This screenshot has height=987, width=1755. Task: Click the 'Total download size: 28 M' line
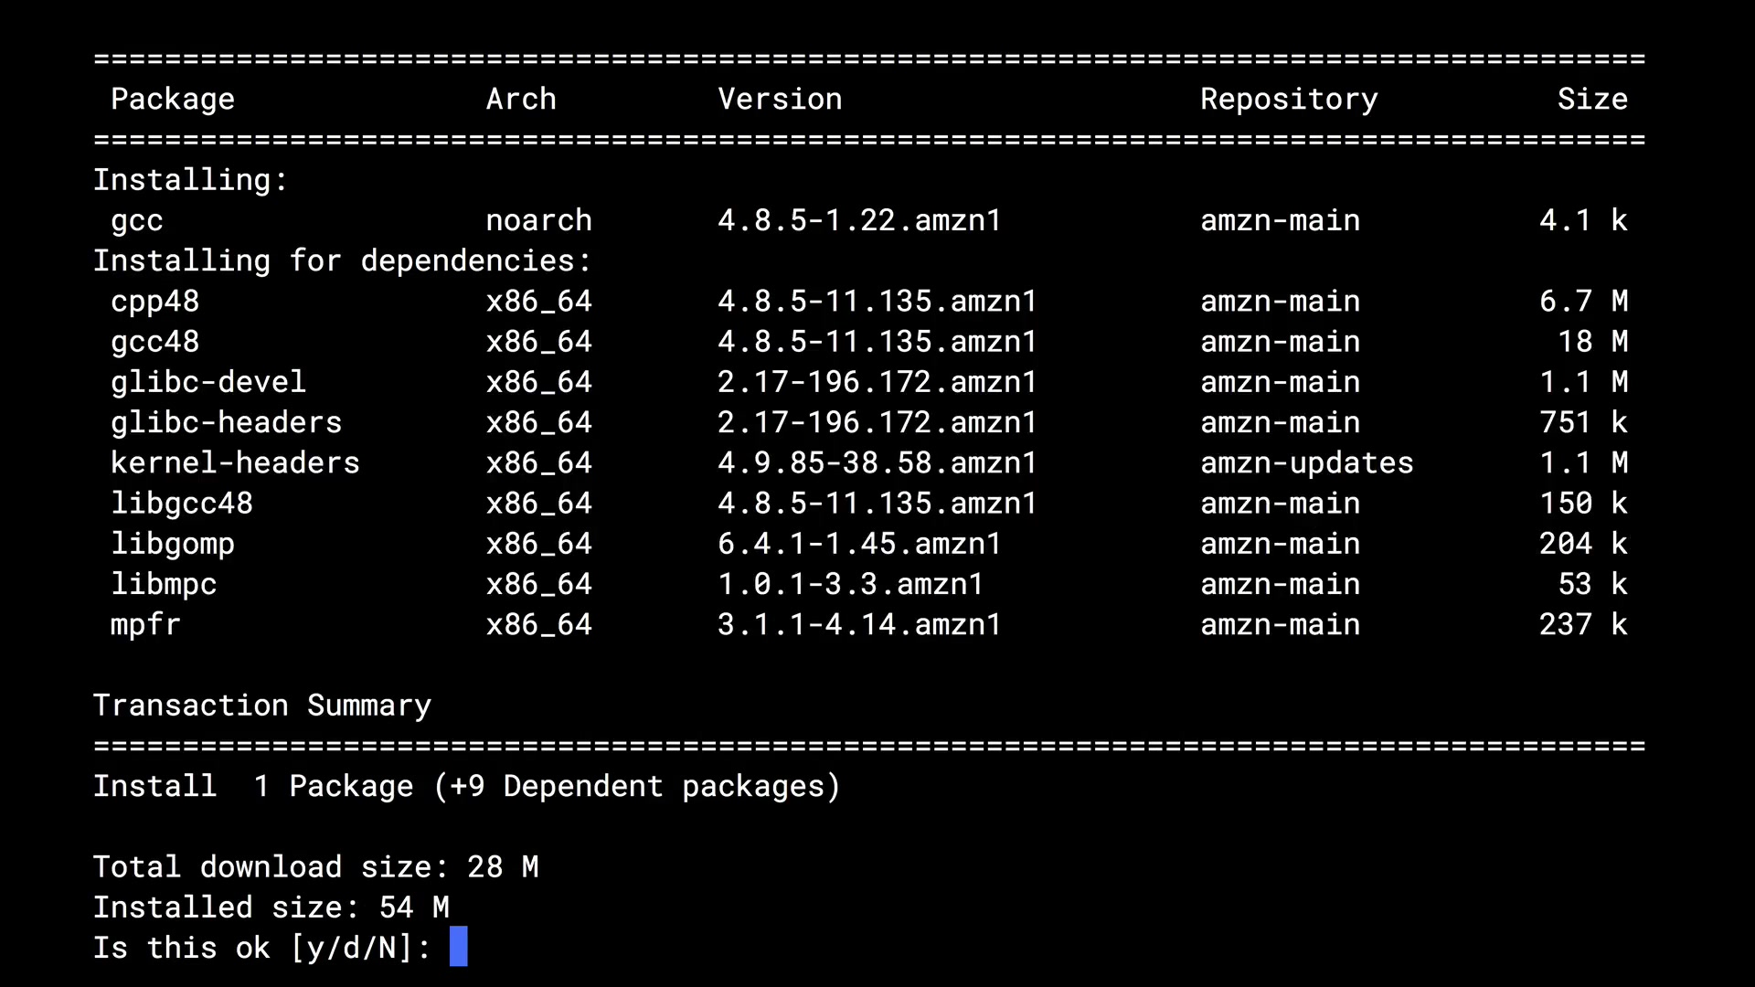(x=315, y=866)
